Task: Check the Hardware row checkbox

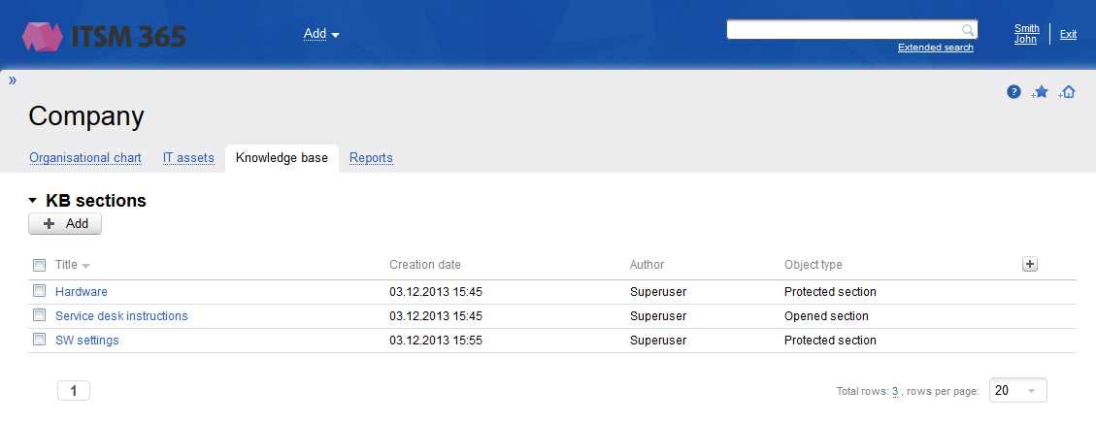Action: pos(39,291)
